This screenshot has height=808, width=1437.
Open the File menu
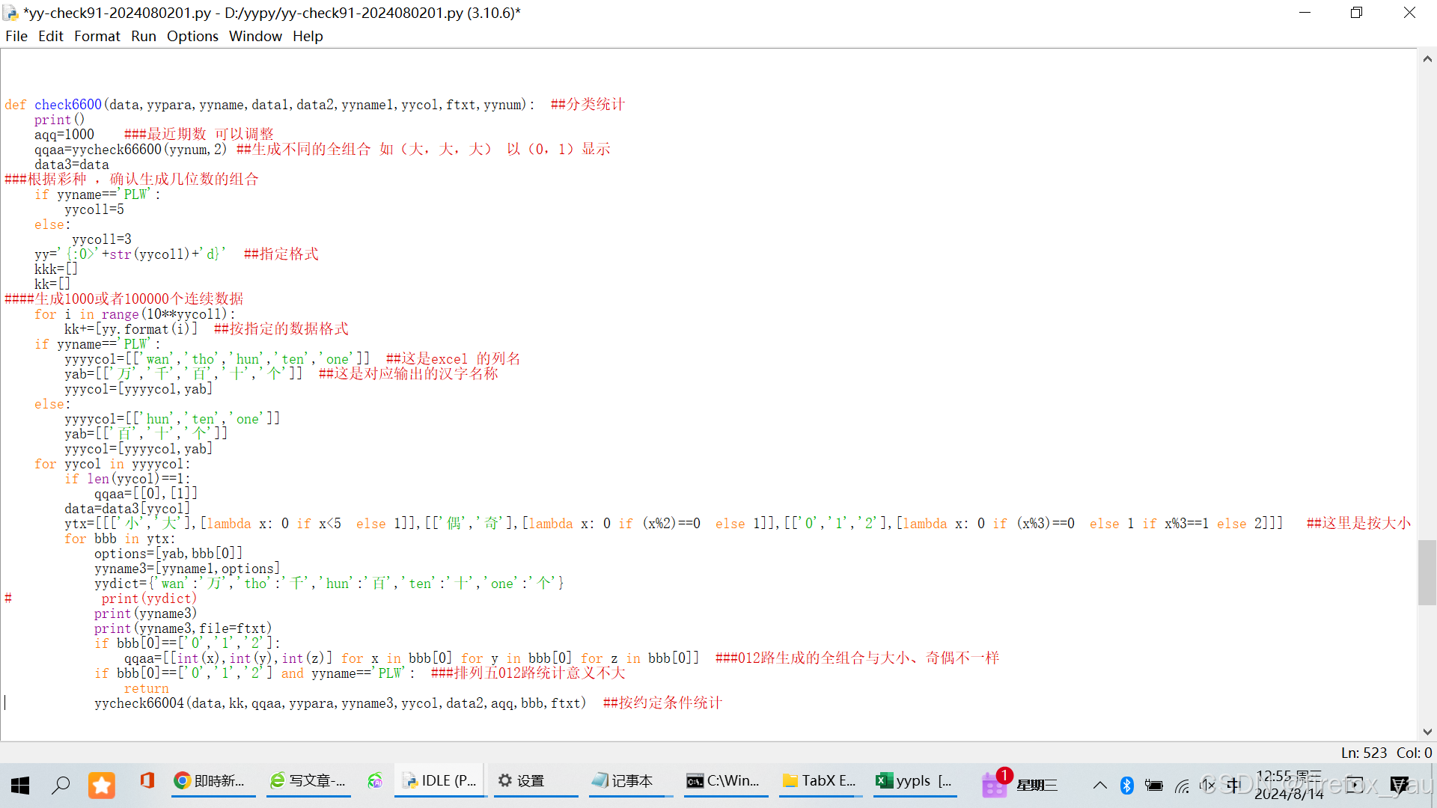[16, 36]
